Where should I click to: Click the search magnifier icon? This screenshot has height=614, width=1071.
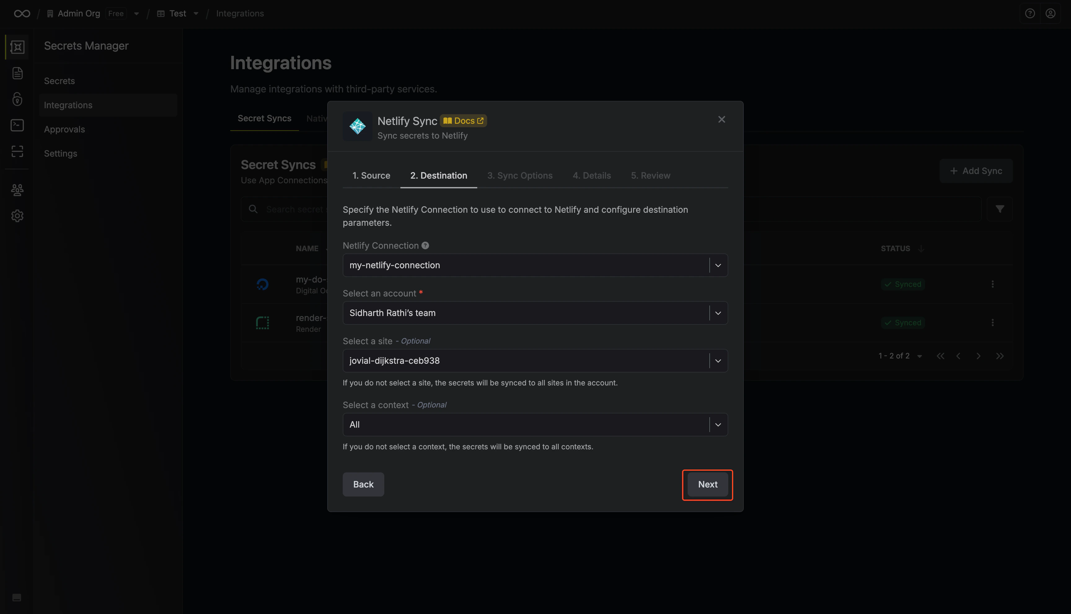[x=253, y=209]
